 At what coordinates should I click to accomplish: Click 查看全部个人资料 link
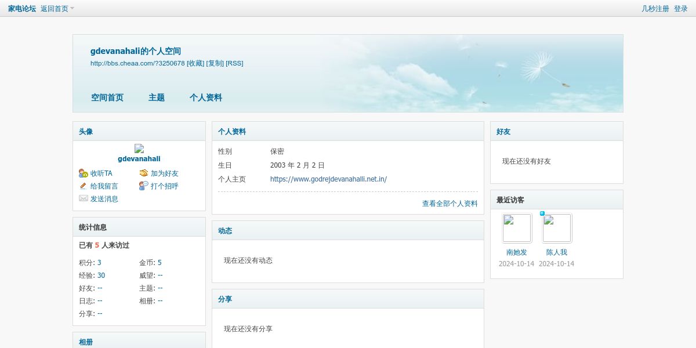[x=450, y=204]
